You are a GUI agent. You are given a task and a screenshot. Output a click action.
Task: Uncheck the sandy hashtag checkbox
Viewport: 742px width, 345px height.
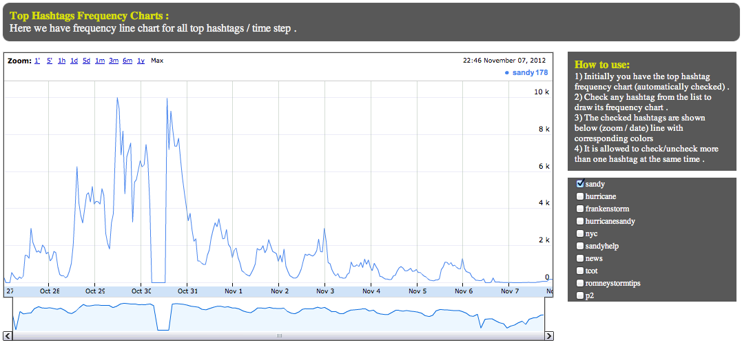pyautogui.click(x=580, y=184)
